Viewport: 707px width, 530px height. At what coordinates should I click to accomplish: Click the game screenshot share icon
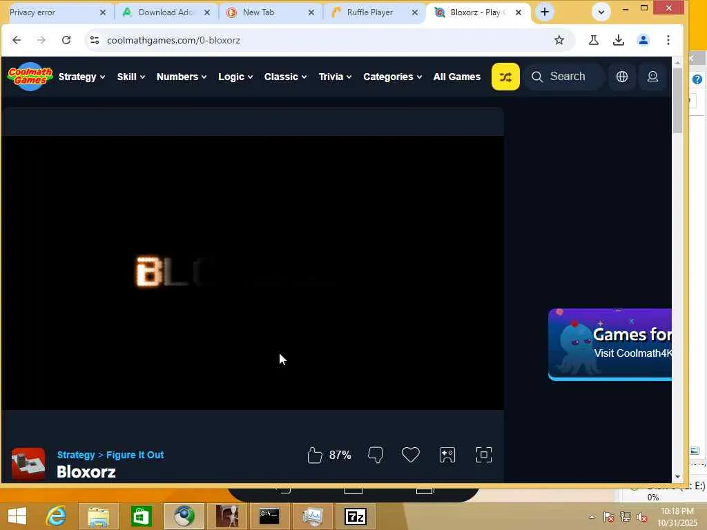[x=447, y=455]
